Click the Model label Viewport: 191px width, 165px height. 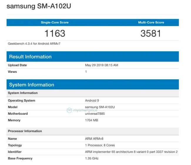pos(13,107)
